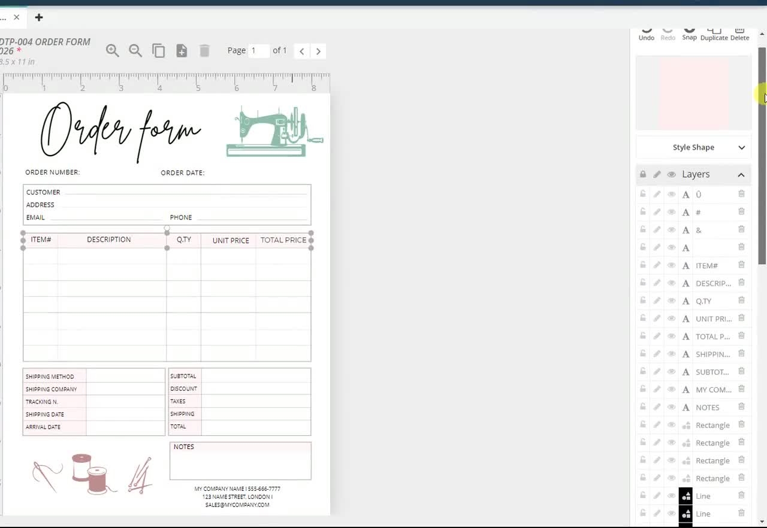Edit the page number field
This screenshot has width=767, height=528.
258,50
